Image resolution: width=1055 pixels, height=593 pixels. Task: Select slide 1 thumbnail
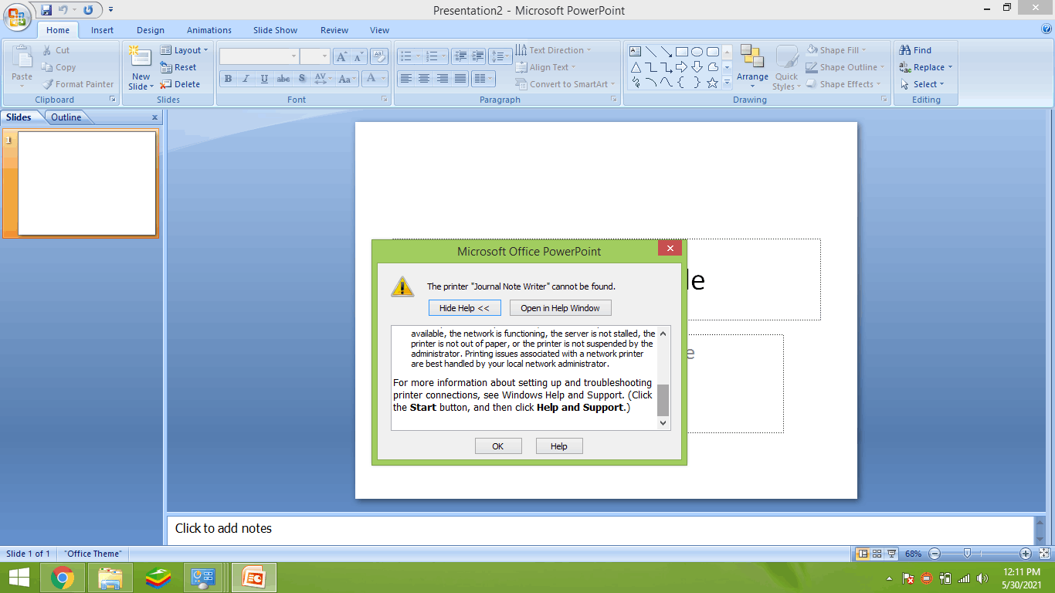[87, 183]
